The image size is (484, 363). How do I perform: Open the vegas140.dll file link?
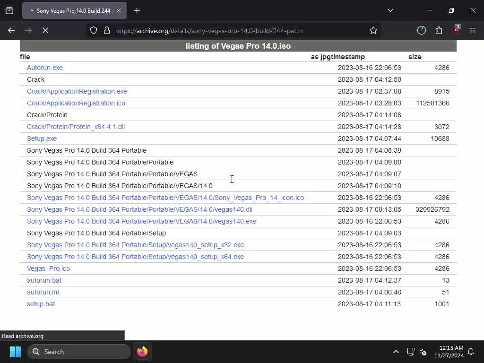(x=139, y=209)
